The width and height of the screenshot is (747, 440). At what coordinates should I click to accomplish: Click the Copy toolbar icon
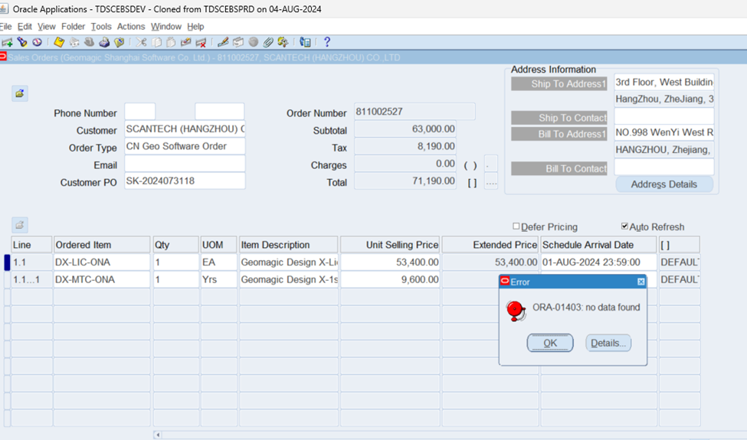(156, 42)
